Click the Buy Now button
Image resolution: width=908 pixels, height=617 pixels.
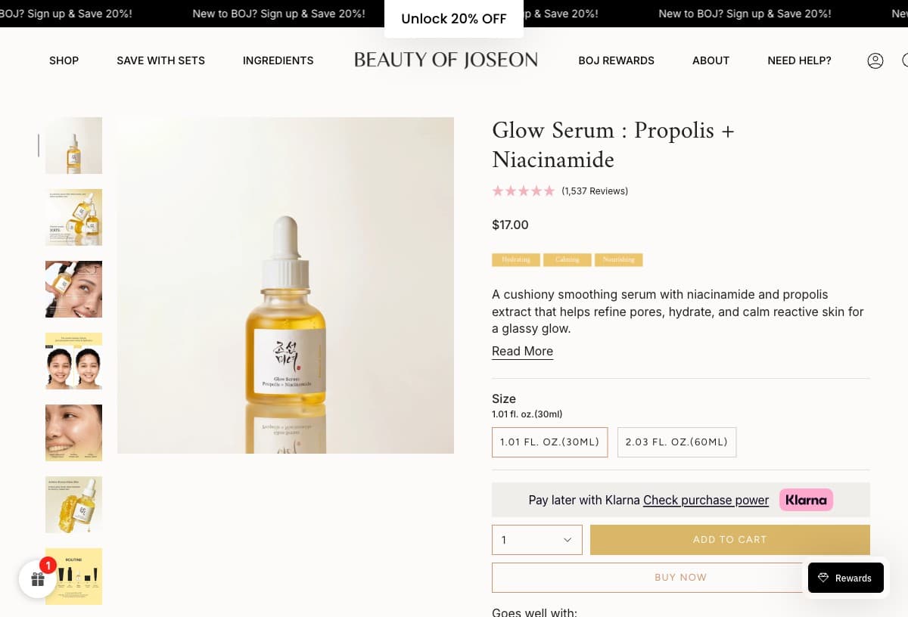[x=680, y=577]
